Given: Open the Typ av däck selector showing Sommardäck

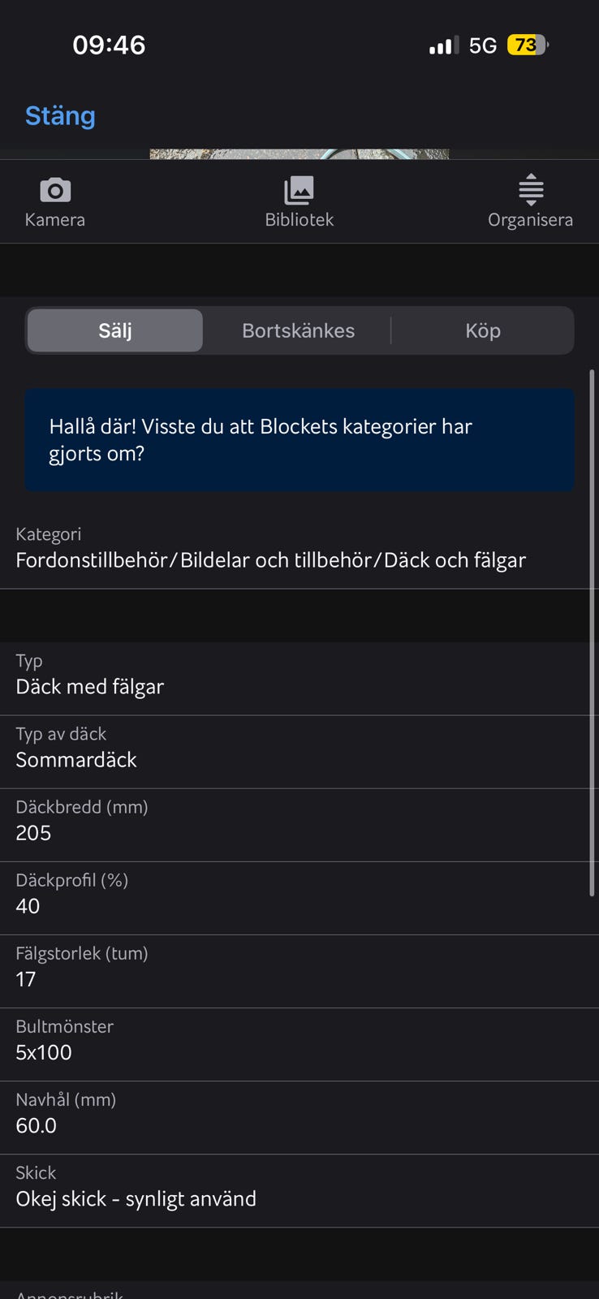Looking at the screenshot, I should [x=299, y=748].
